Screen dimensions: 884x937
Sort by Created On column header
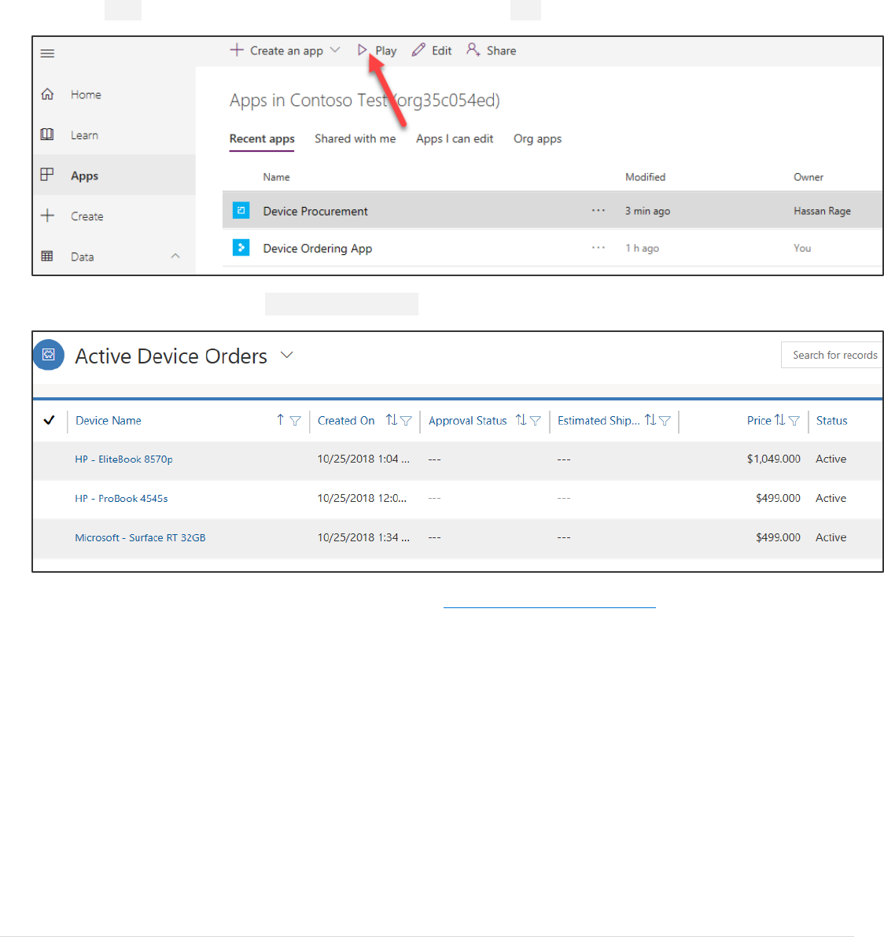[346, 421]
